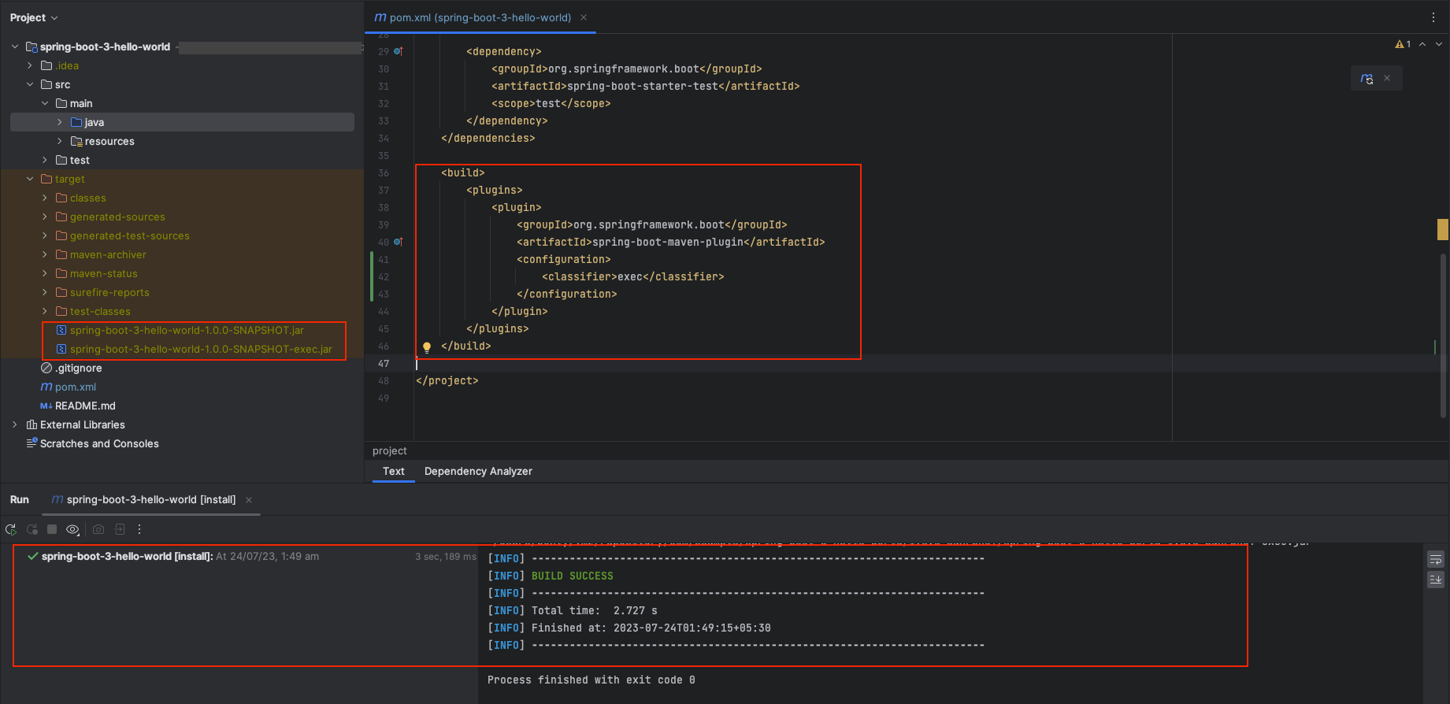Screen dimensions: 1450x704
Task: Click the Stop process square icon
Action: [x=52, y=530]
